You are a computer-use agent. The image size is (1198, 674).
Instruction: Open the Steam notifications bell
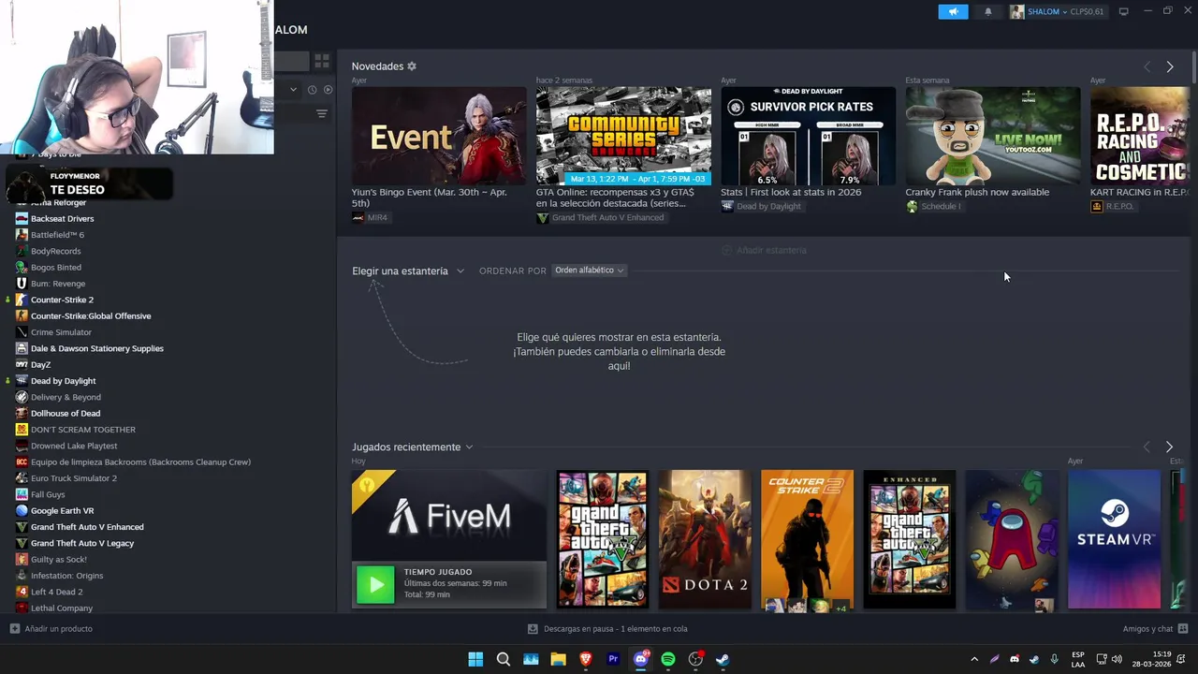click(988, 11)
